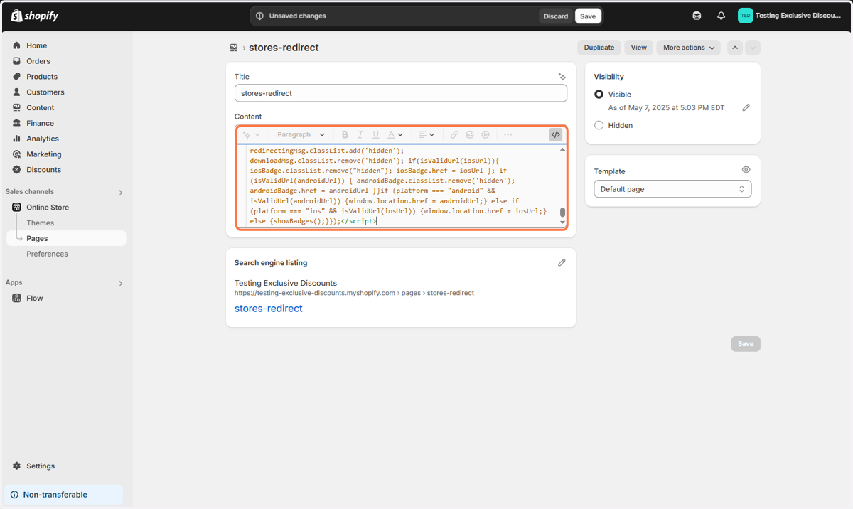Click the Duplicate button
853x509 pixels.
[599, 48]
